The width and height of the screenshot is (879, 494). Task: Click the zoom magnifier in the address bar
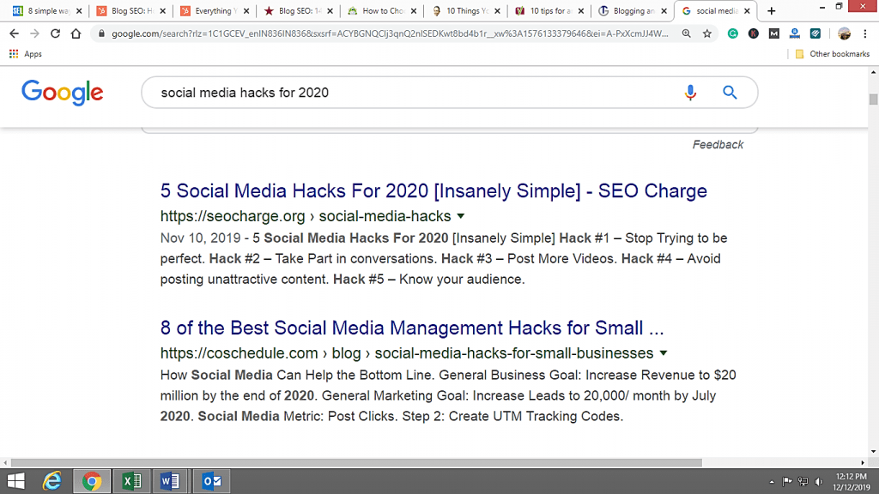[x=686, y=33]
